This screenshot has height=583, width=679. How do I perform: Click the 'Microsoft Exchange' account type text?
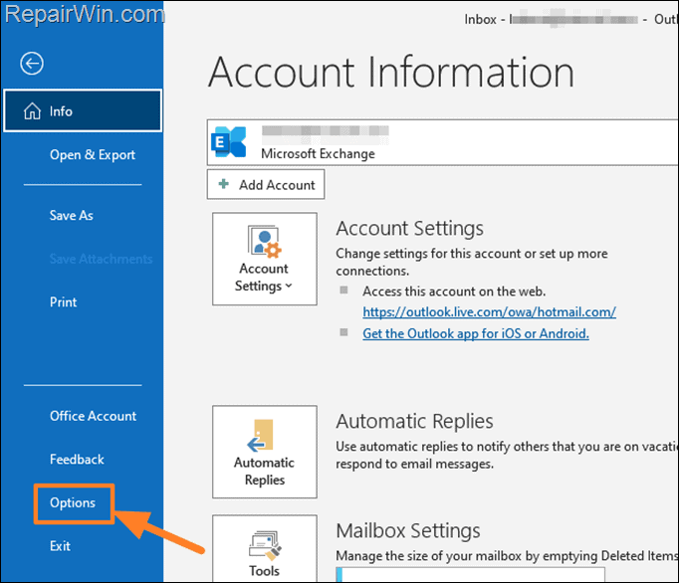point(318,153)
